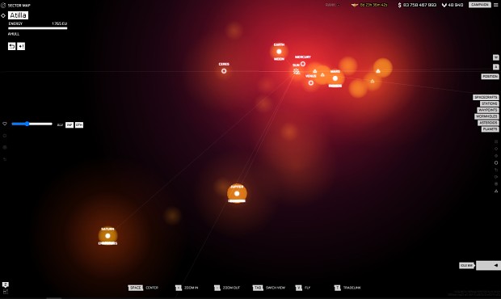The height and width of the screenshot is (299, 501).
Task: Click the countdown timer text
Action: (373, 5)
